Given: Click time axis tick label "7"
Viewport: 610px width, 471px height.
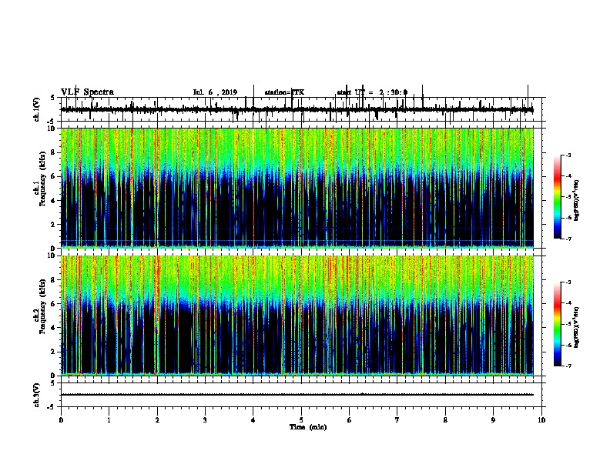Looking at the screenshot, I should tap(397, 420).
